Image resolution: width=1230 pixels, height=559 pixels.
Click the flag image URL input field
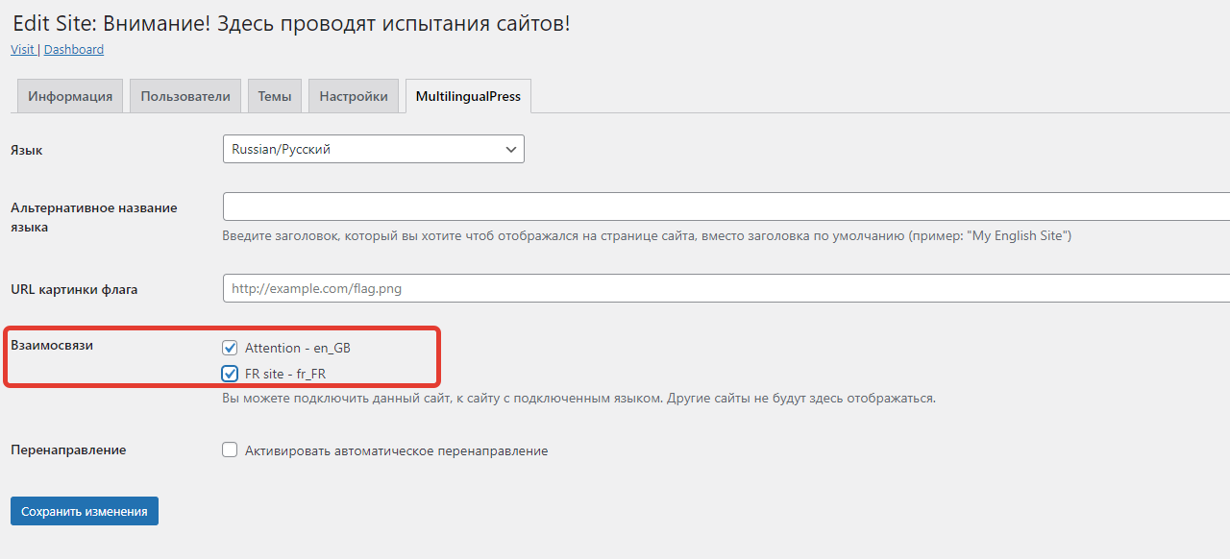tap(726, 288)
